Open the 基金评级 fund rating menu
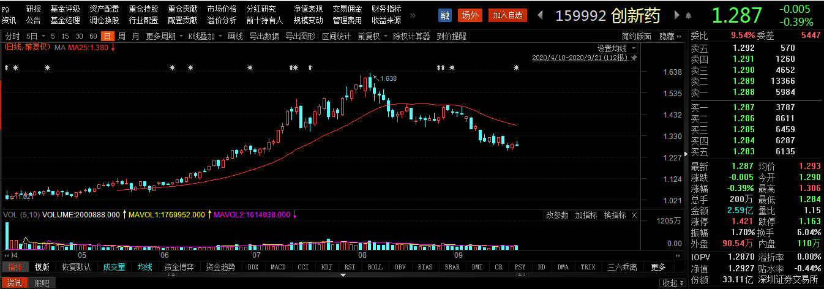The width and height of the screenshot is (824, 289). click(x=65, y=9)
